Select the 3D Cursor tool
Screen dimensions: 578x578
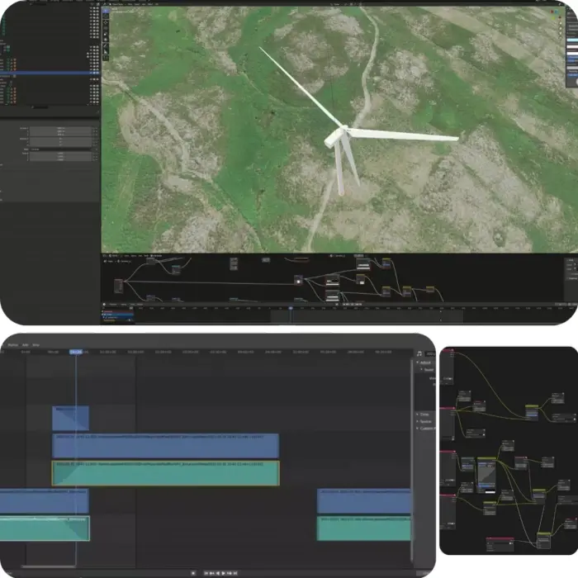click(106, 17)
